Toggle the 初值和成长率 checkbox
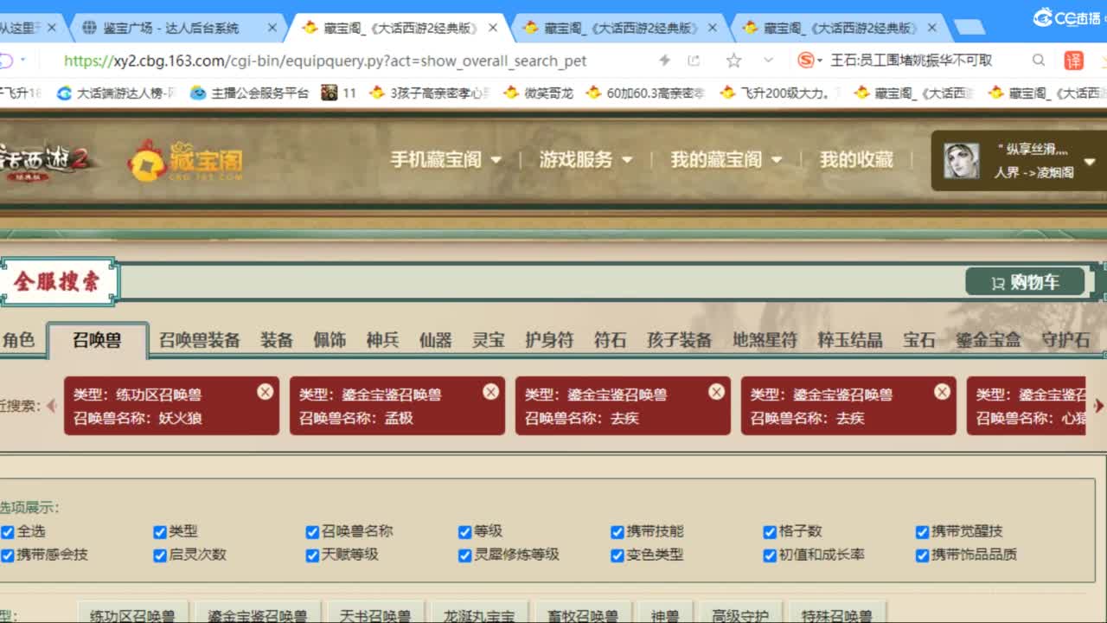 point(770,556)
